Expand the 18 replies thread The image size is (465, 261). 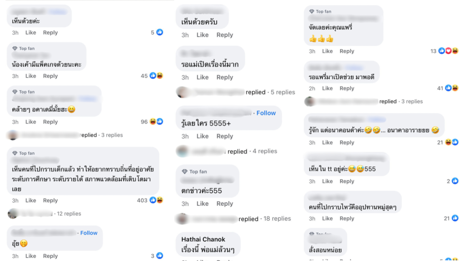pos(277,219)
